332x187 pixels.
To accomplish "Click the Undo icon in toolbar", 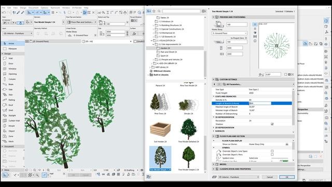I will (4, 12).
